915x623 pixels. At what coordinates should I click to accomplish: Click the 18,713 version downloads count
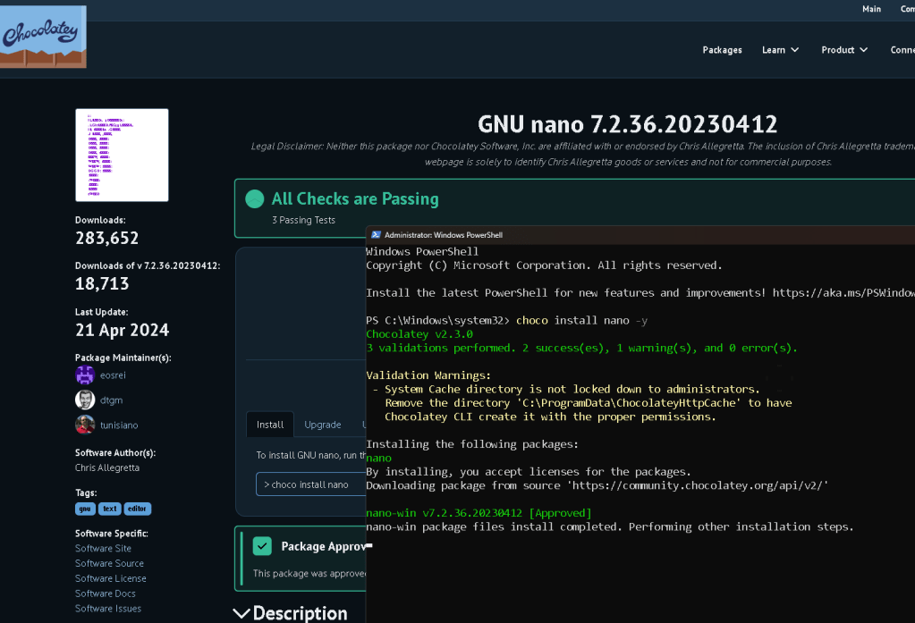pyautogui.click(x=102, y=283)
